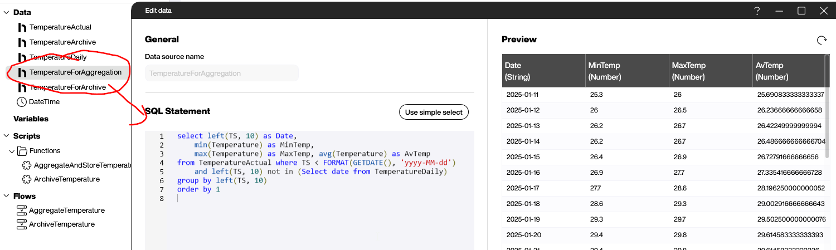This screenshot has width=836, height=250.
Task: Click MaxTemp value 26.5
Action: coord(680,110)
